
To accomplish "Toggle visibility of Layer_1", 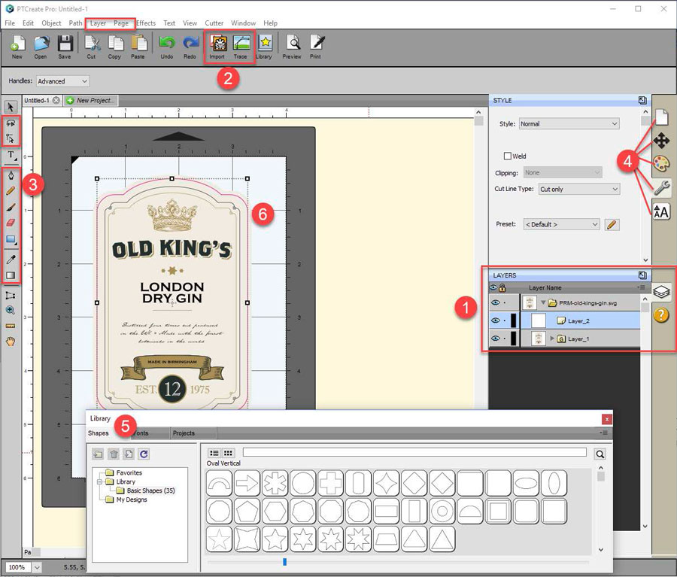I will pyautogui.click(x=495, y=339).
